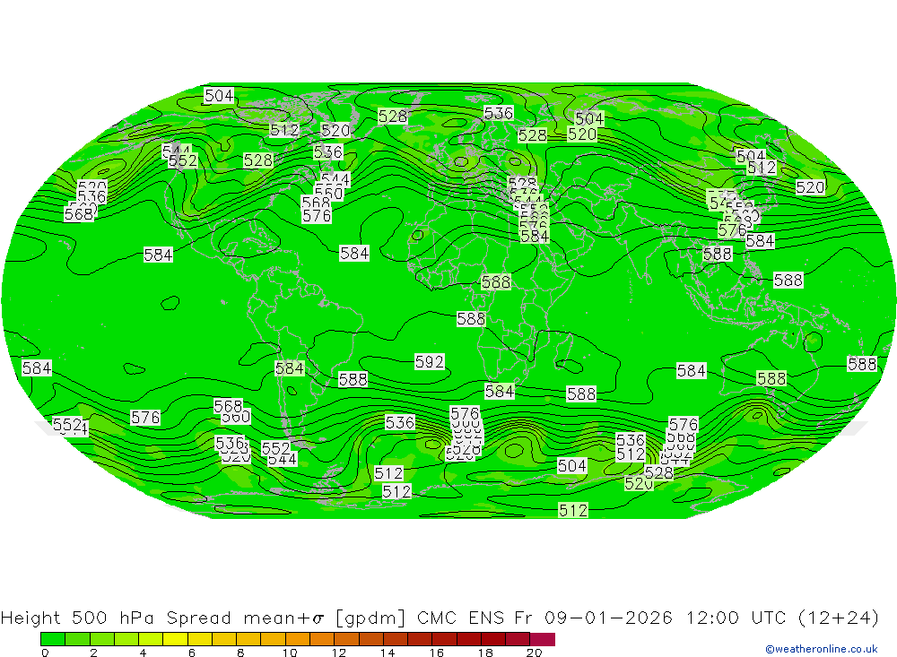897x657 pixels.
Task: Click the "12:00 UTC" time text
Action: coord(737,618)
